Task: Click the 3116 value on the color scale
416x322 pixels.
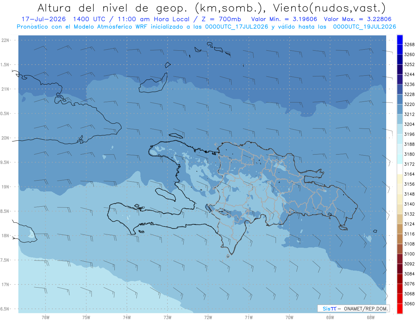Action: [x=409, y=234]
